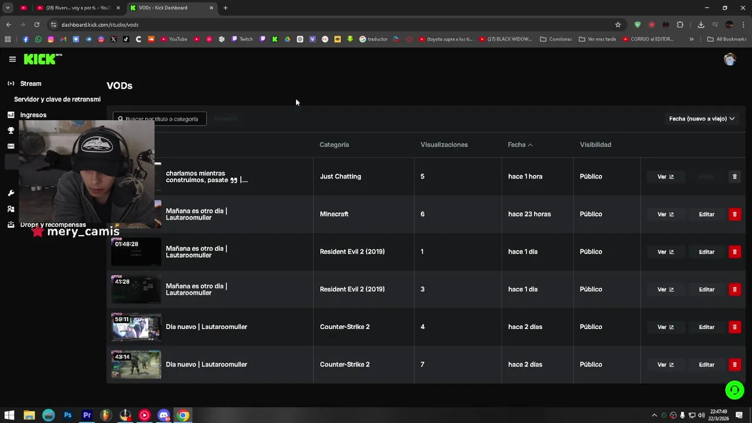Open the Windows Start menu
The image size is (752, 423).
pos(9,415)
